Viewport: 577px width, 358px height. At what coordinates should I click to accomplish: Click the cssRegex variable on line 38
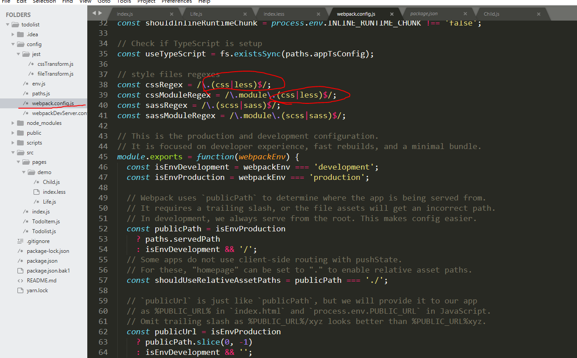(x=164, y=85)
